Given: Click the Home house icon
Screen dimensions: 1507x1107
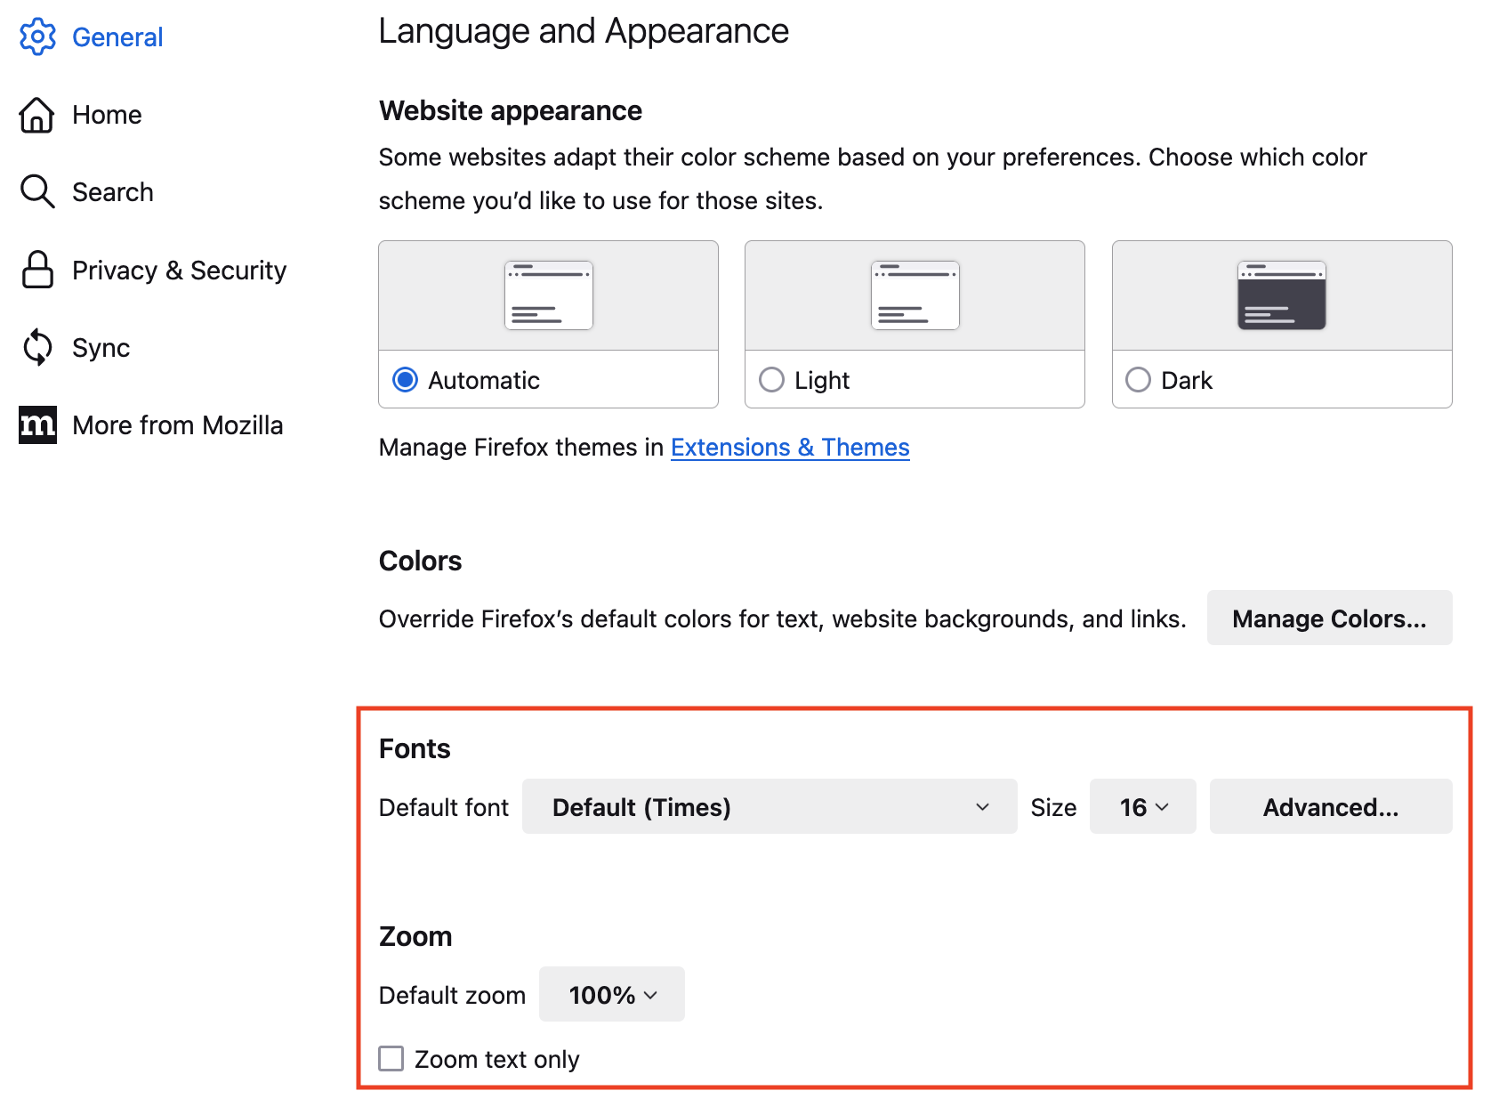Looking at the screenshot, I should coord(37,115).
